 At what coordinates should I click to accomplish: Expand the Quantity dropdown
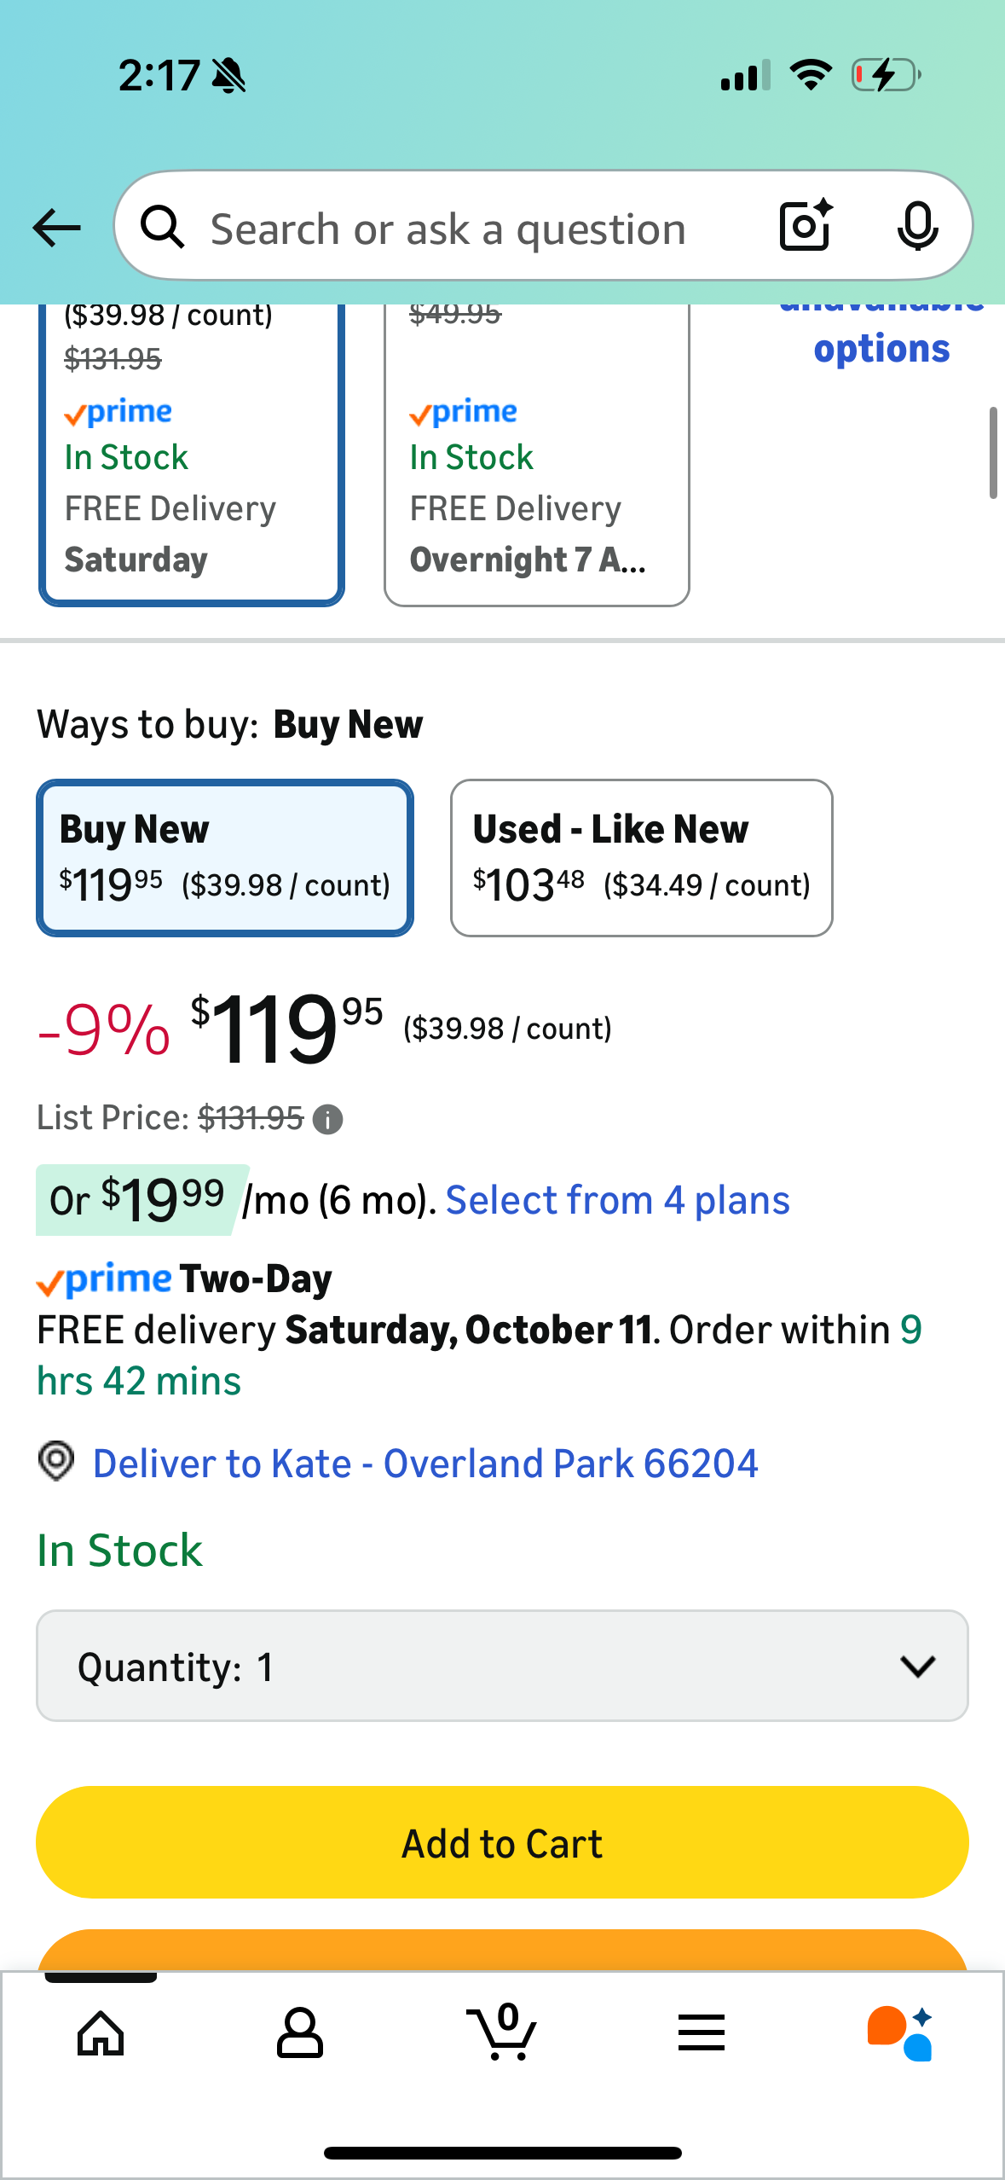[x=502, y=1666]
